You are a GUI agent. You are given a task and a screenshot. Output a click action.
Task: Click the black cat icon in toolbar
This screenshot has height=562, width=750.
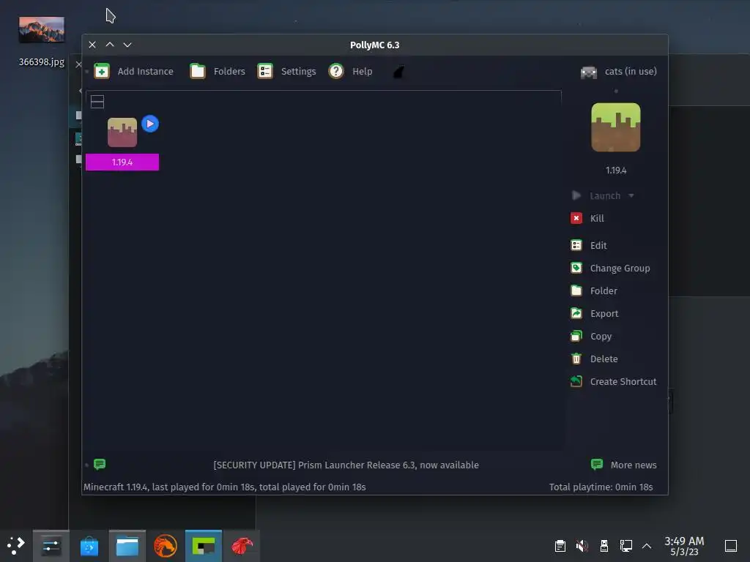[x=398, y=72]
